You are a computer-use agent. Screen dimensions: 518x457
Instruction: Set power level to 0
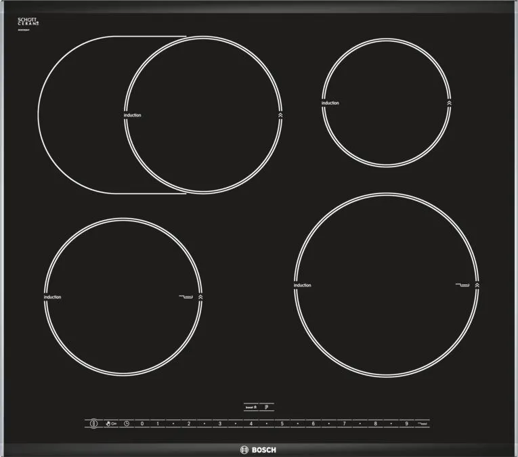(x=142, y=424)
